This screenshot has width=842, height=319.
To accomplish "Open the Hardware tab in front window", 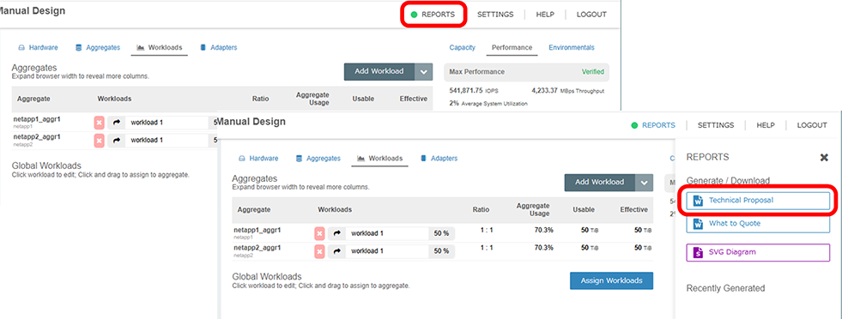I will tap(258, 158).
